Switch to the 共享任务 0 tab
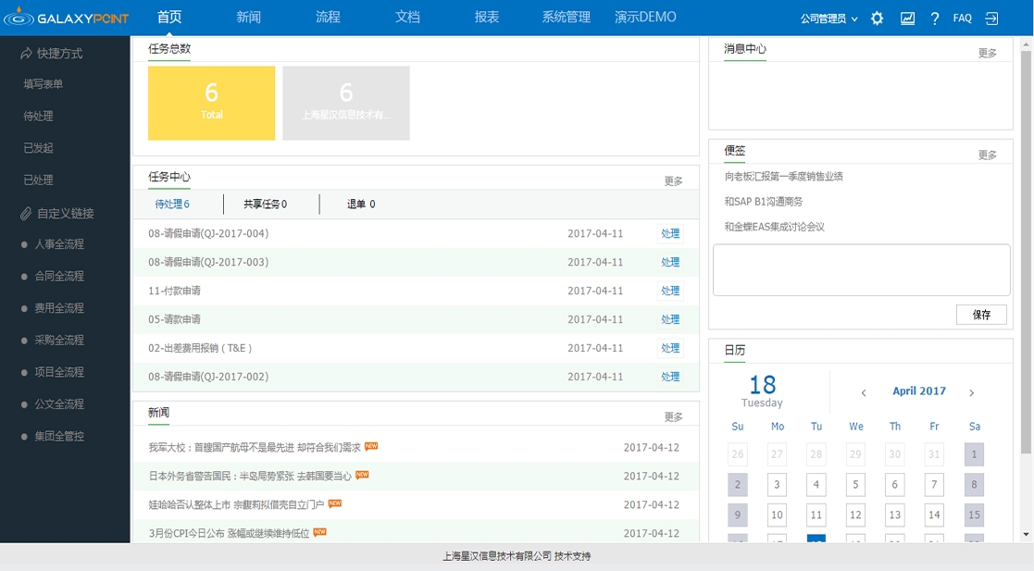Screen dimensions: 1034x571 [x=265, y=204]
